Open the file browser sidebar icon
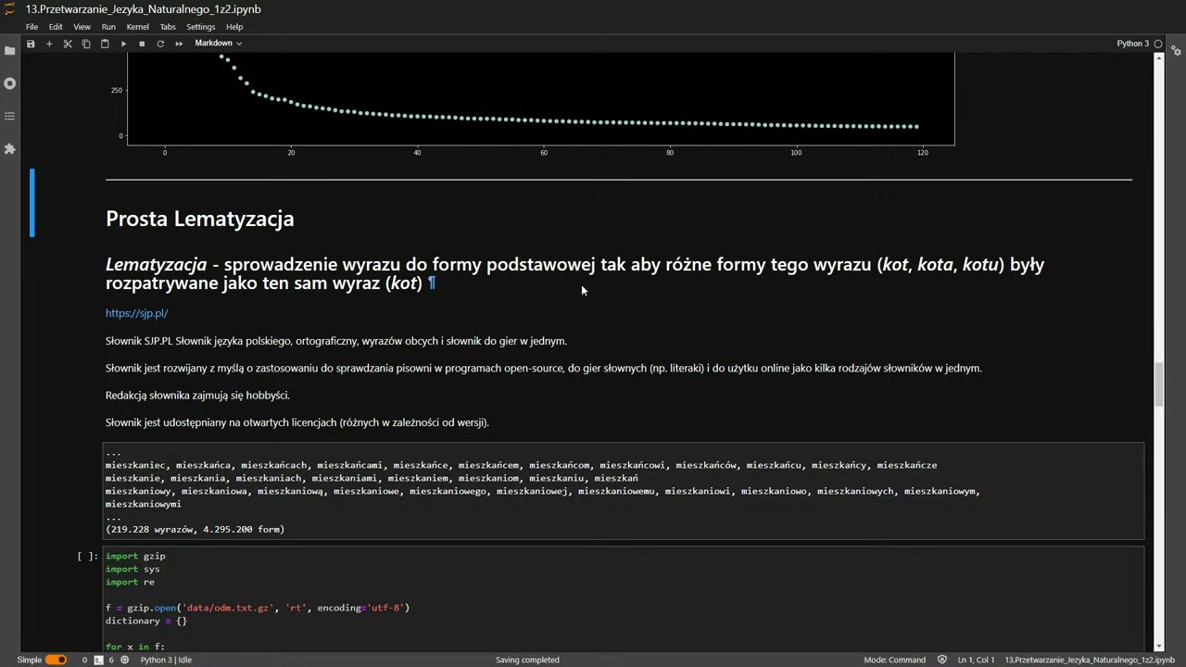Screen dimensions: 1186x667 pos(10,50)
